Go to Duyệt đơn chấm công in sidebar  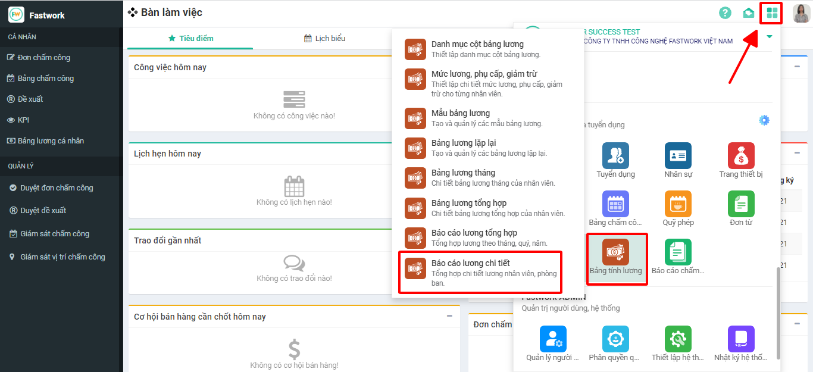pos(57,188)
